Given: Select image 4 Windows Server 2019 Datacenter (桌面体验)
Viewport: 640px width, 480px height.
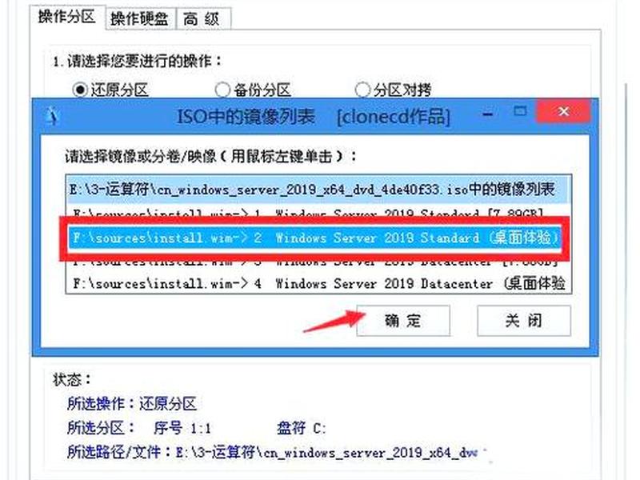Looking at the screenshot, I should click(318, 283).
